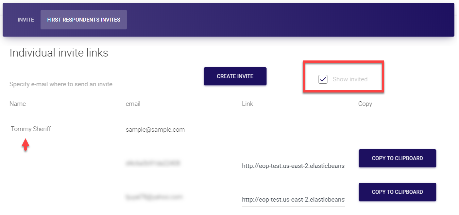Select the Tommy Sheriff name entry
This screenshot has height=215, width=459.
pyautogui.click(x=31, y=129)
